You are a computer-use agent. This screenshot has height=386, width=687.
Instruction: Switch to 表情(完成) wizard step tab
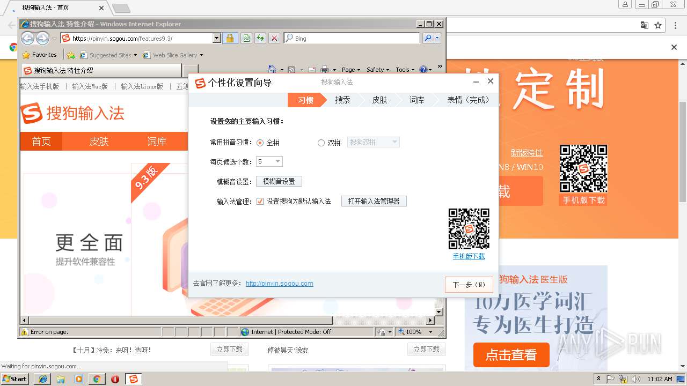coord(468,100)
